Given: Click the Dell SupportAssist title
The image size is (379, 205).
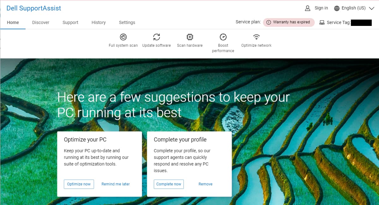Looking at the screenshot, I should [34, 9].
